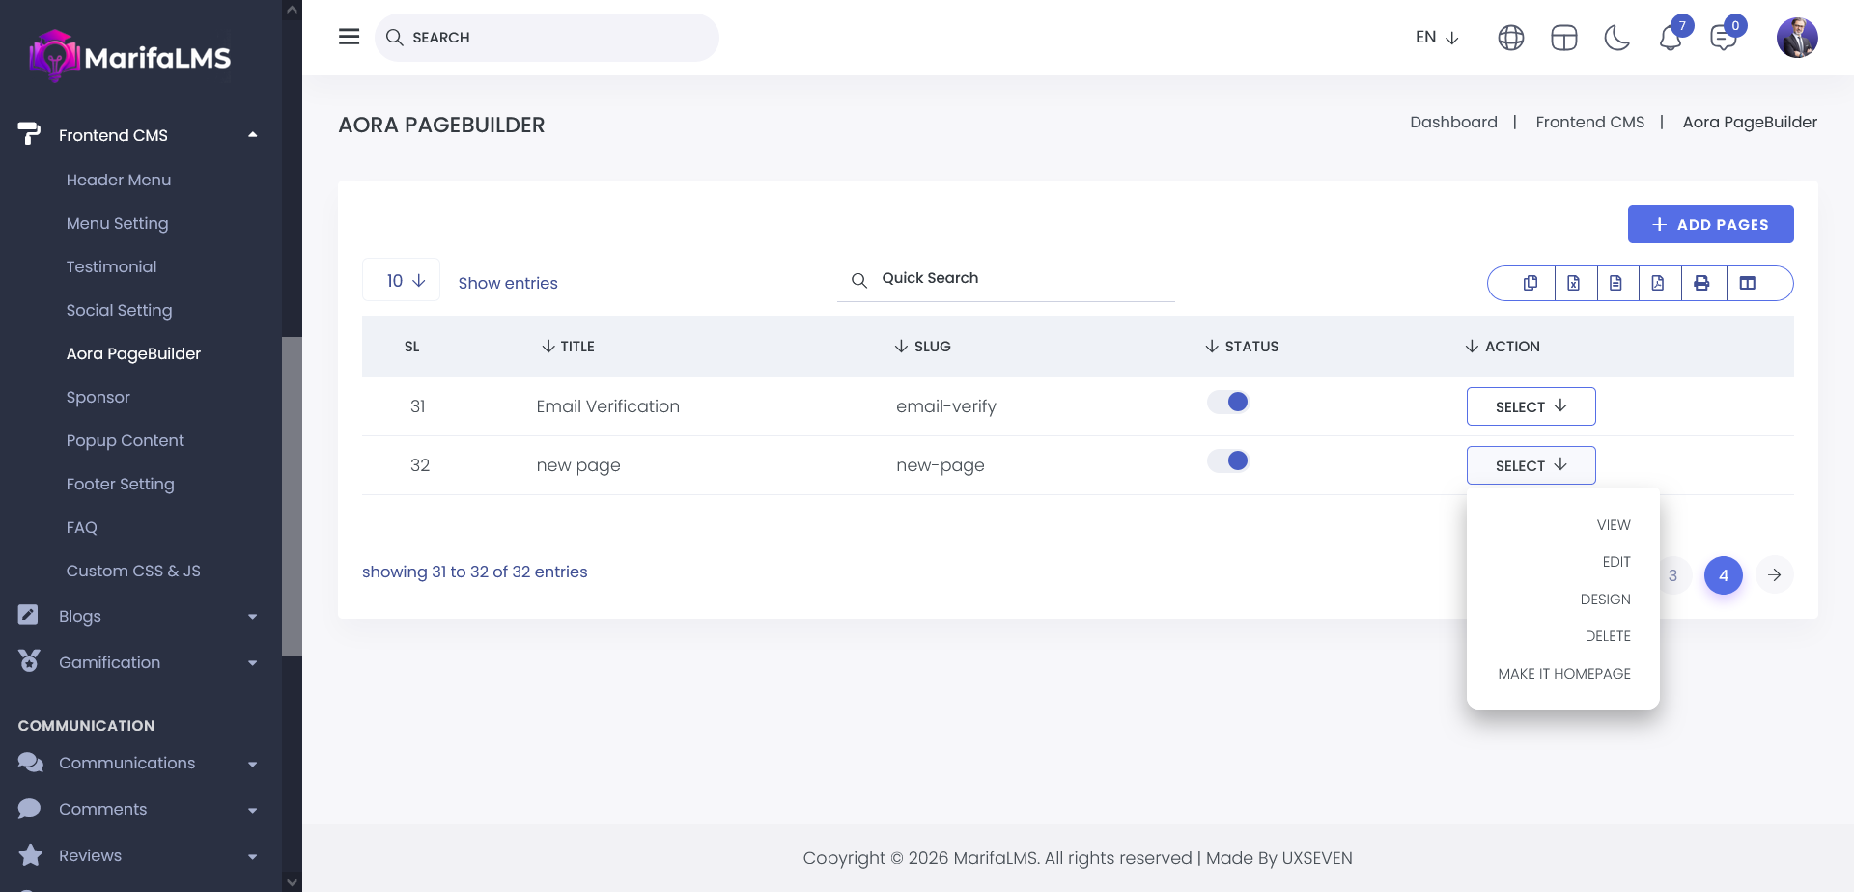Click the hamburger menu icon

(x=349, y=37)
